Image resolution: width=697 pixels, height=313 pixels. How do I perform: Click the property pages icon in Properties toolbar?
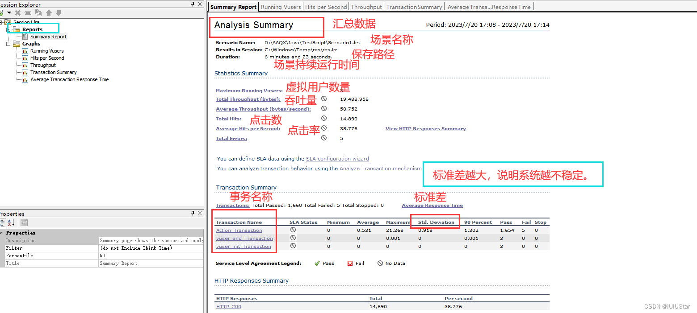click(24, 222)
